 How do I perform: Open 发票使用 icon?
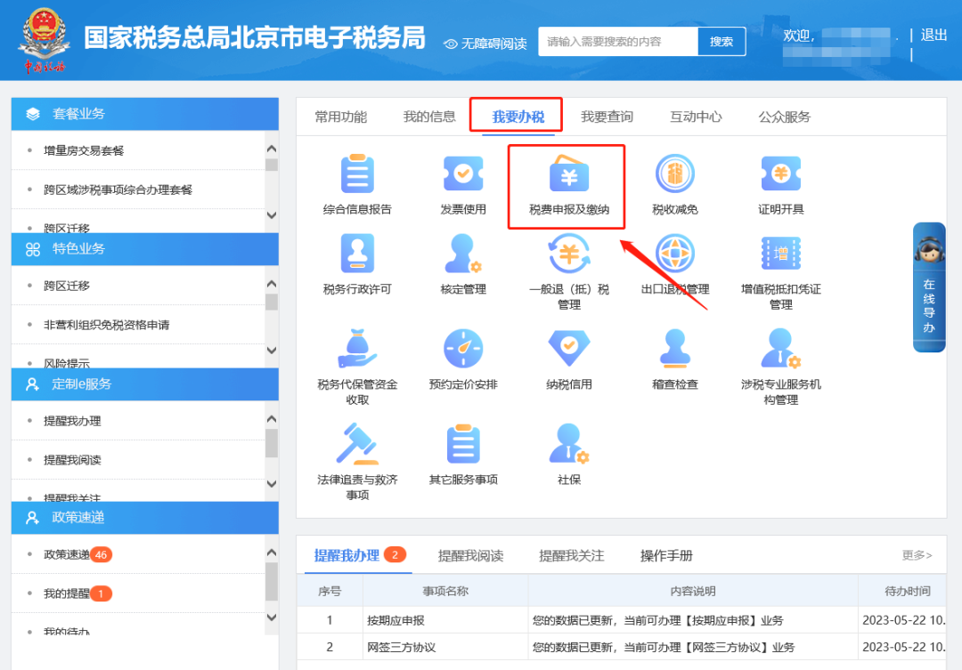tap(463, 174)
